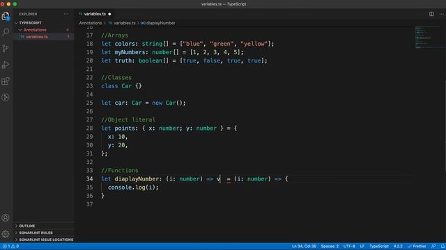Click errors and warnings status indicator
Screen dimensions: 446x250
click(11, 247)
